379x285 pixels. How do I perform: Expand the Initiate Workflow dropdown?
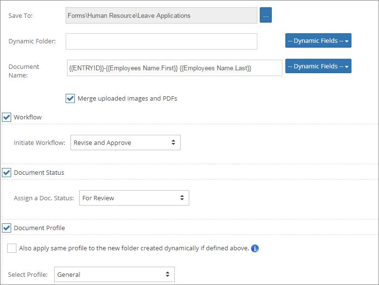126,142
